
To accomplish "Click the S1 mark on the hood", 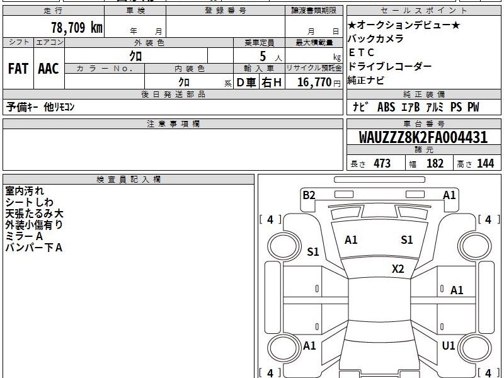I will tap(407, 240).
